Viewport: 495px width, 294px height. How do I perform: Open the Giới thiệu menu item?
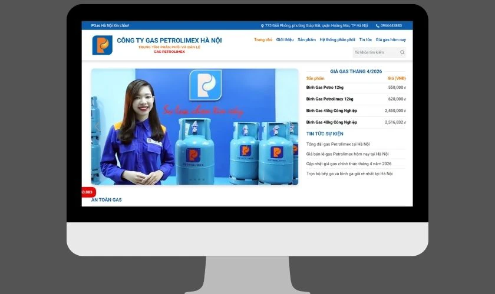click(285, 40)
